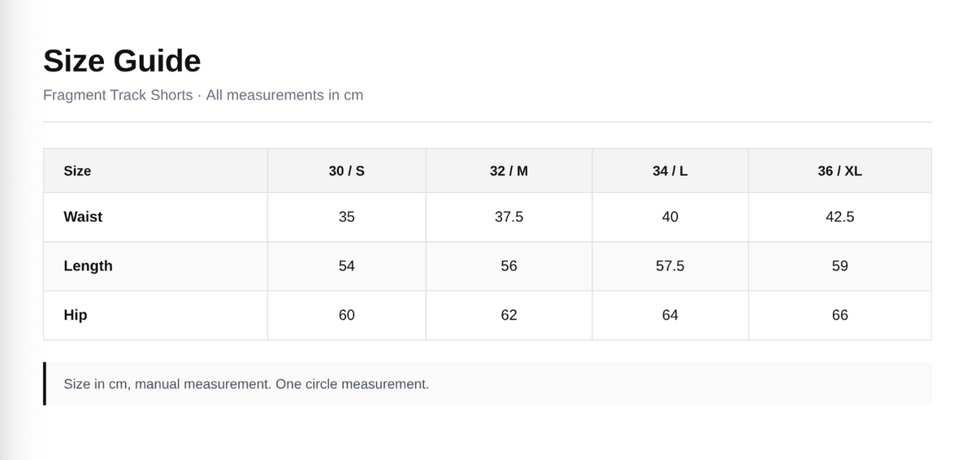Select the Size column header
This screenshot has height=460, width=975.
[x=155, y=171]
